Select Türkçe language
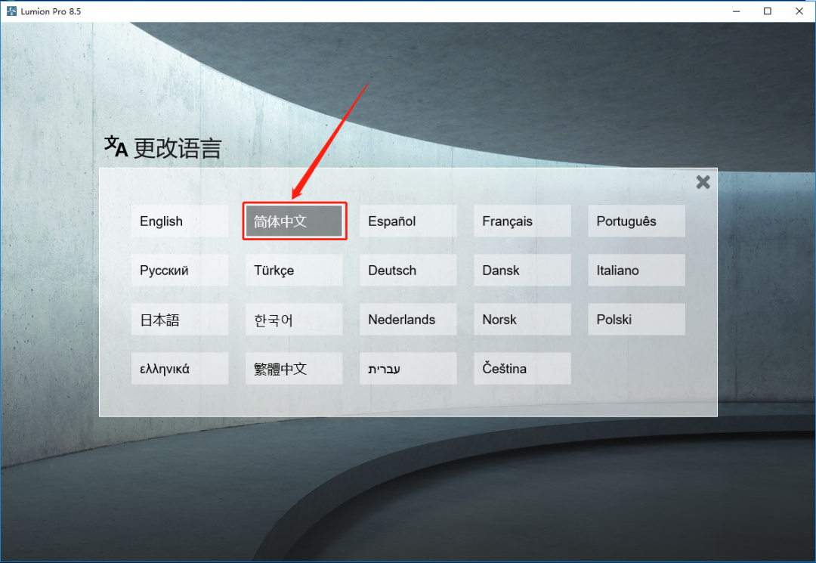Image resolution: width=816 pixels, height=563 pixels. click(x=294, y=270)
